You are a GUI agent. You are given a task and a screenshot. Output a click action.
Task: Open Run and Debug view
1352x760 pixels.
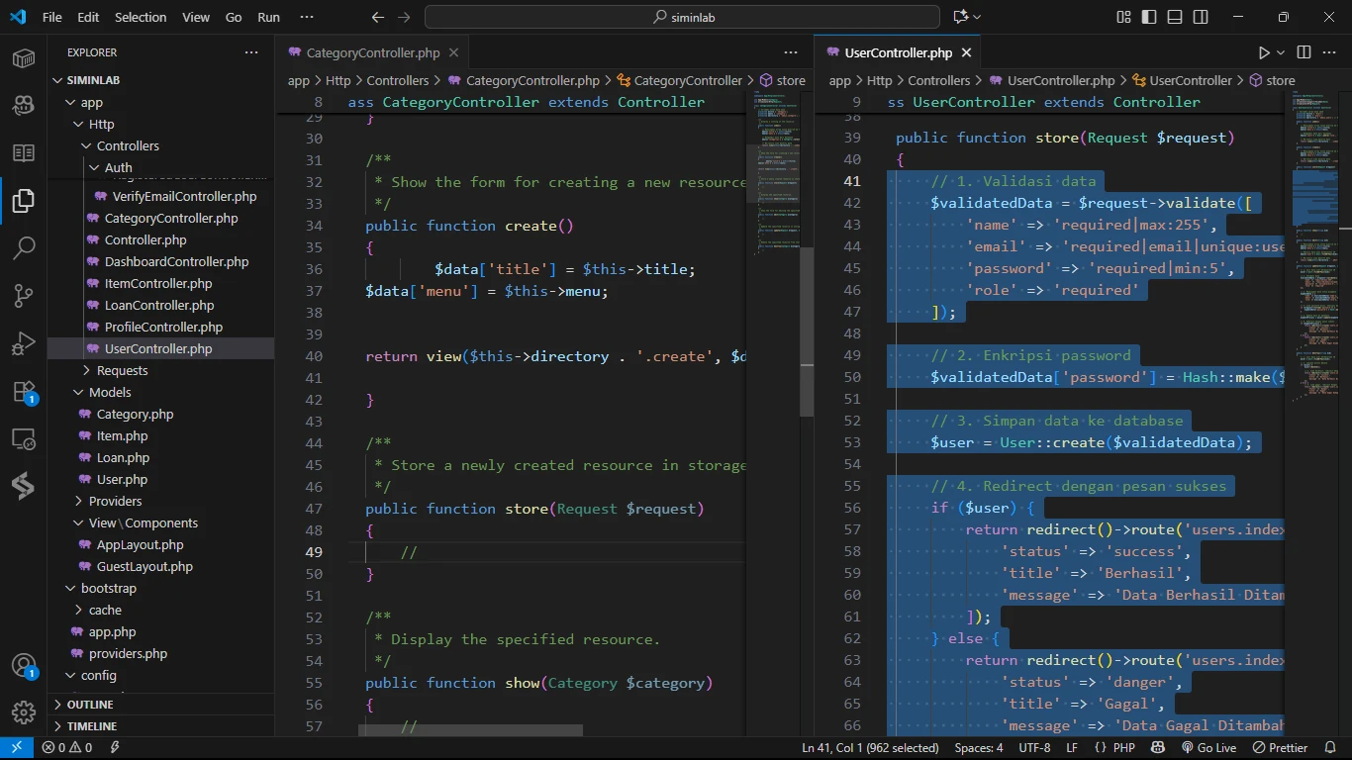24,342
